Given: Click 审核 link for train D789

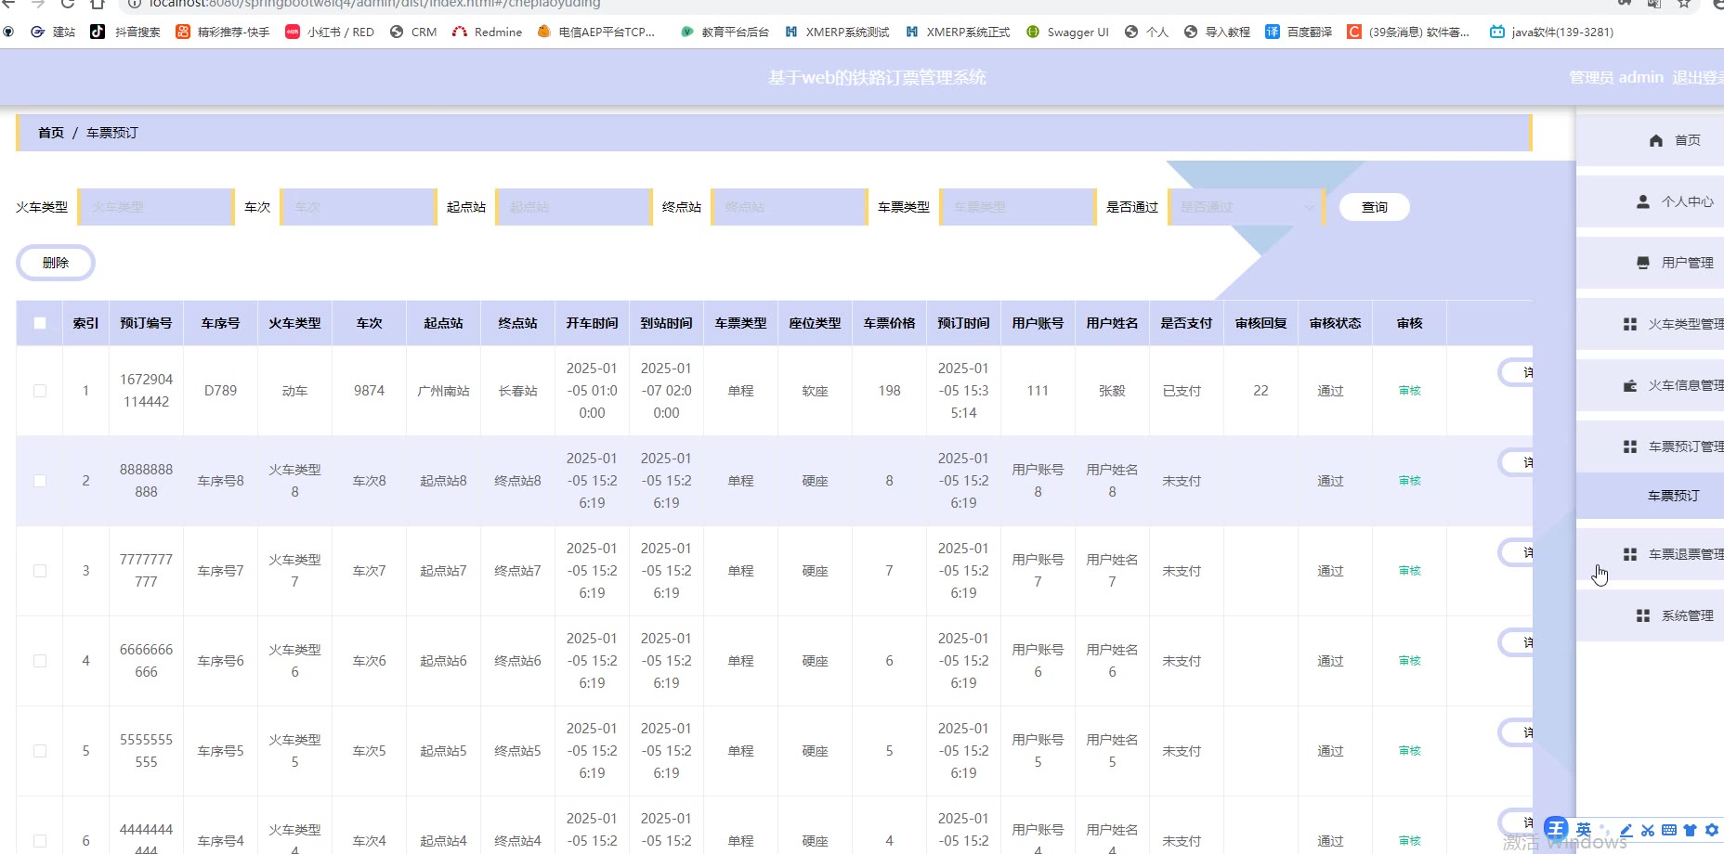Looking at the screenshot, I should [1409, 391].
